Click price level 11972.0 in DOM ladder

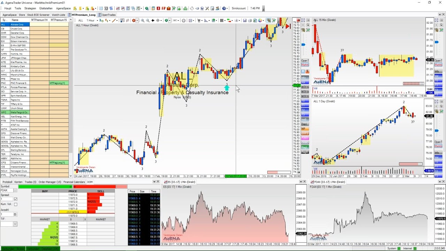point(73,202)
